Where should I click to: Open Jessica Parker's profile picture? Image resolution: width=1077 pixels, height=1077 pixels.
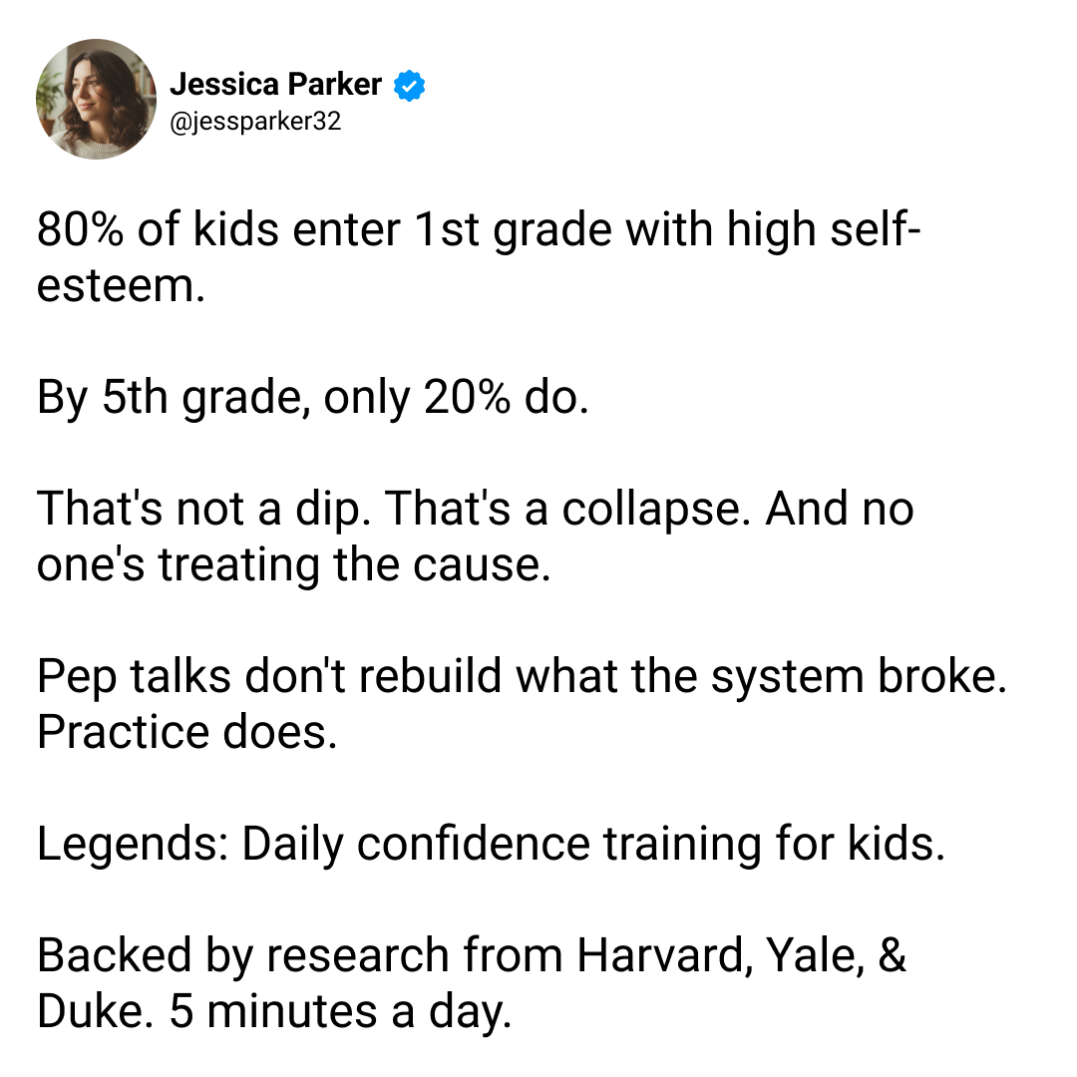click(96, 99)
